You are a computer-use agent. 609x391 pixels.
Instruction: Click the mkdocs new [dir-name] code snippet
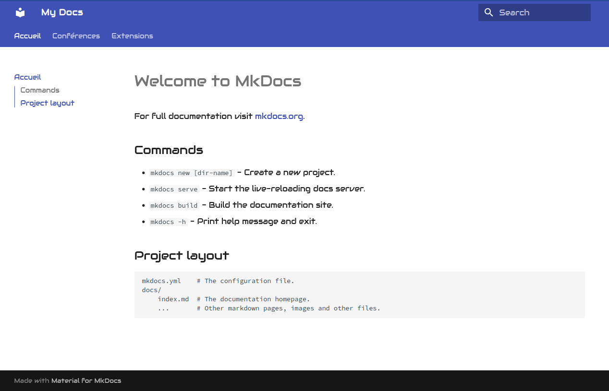click(x=191, y=173)
